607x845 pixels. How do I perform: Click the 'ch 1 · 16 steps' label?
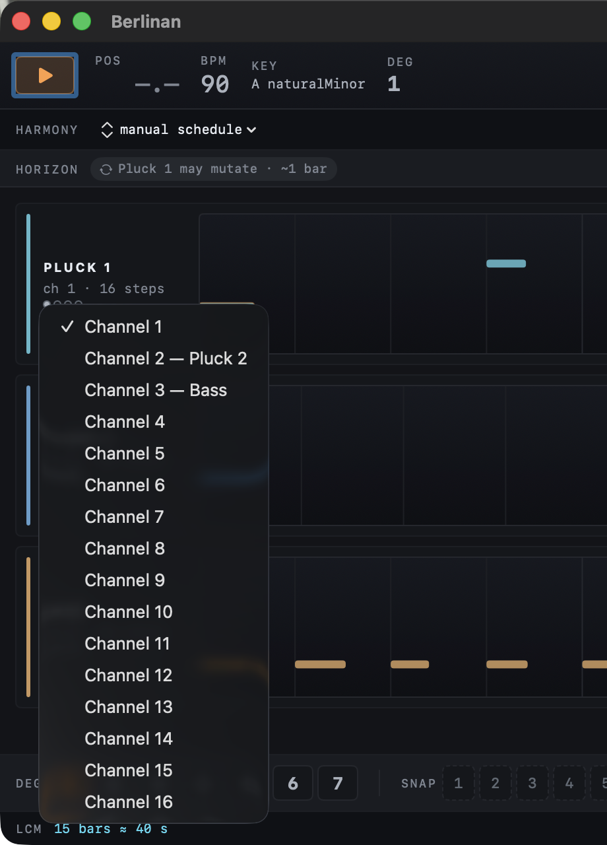(104, 288)
